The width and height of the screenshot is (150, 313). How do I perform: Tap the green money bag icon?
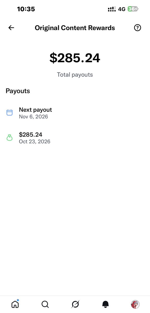pos(10,138)
